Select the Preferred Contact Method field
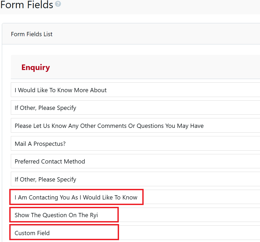This screenshot has width=260, height=242. (x=50, y=161)
